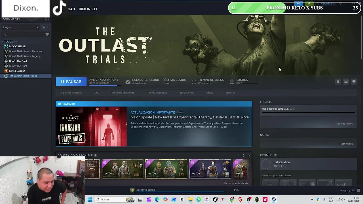Viewport: 363px width, 204px height.
Task: Show next available content with right arrow
Action: (x=243, y=156)
